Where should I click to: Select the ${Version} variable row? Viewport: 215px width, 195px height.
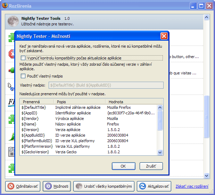tap(89, 130)
